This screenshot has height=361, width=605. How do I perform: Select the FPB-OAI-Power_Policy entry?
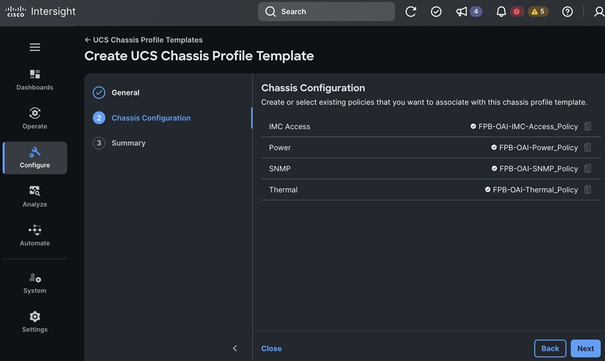[538, 148]
